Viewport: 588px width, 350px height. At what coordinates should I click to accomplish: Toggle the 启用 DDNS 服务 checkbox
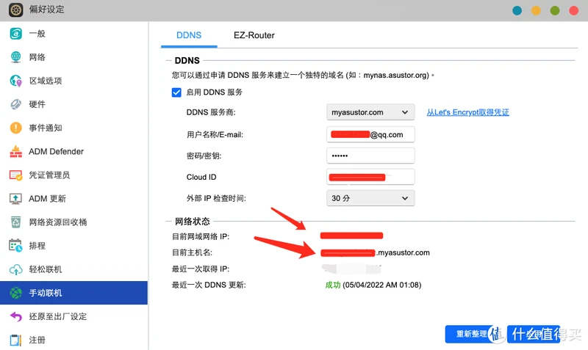tap(176, 92)
